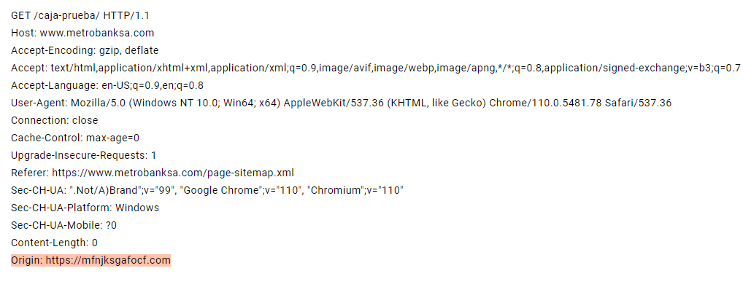Select the Sec-CH-UA-Platform Windows line
Screen dimensions: 743x287
click(85, 208)
